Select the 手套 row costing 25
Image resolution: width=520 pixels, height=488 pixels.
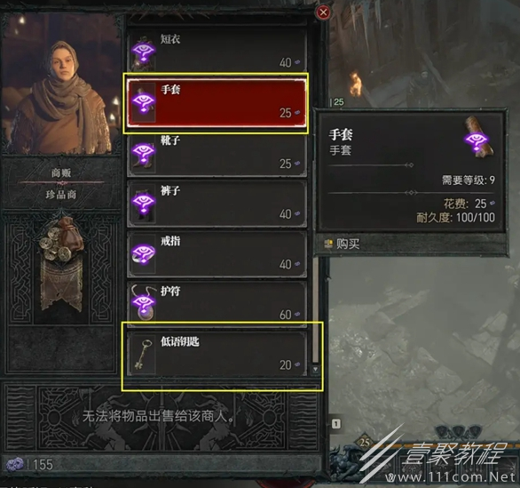(217, 103)
